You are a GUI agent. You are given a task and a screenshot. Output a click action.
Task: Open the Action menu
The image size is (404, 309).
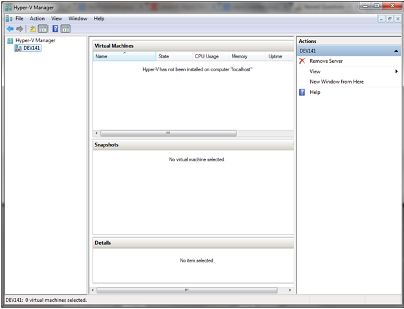37,19
